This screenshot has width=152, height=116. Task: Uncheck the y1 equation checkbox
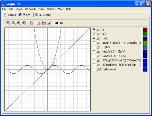click(x=94, y=30)
